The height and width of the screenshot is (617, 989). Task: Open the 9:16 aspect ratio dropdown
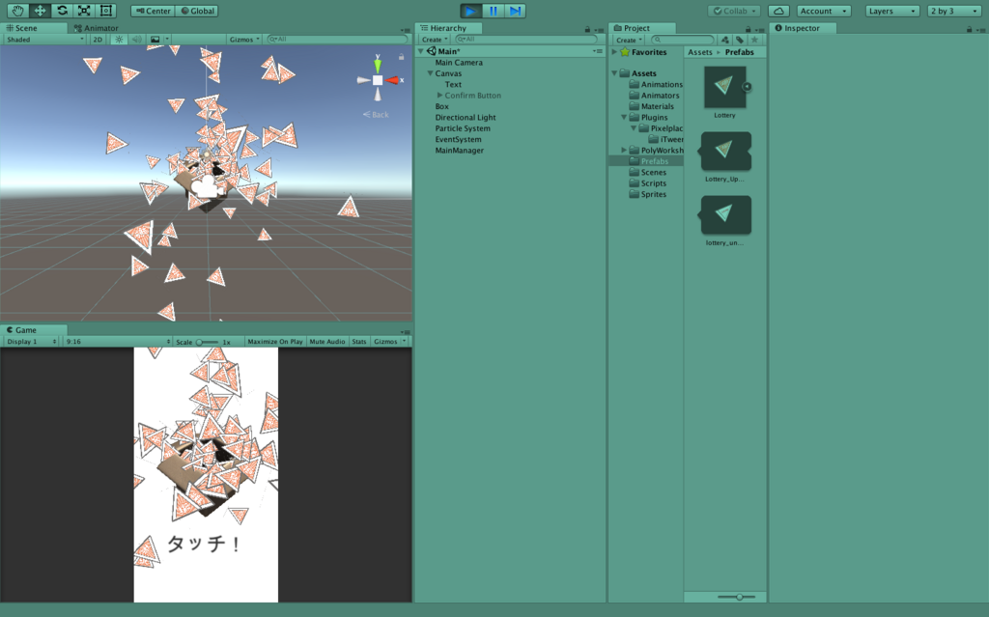(x=117, y=341)
